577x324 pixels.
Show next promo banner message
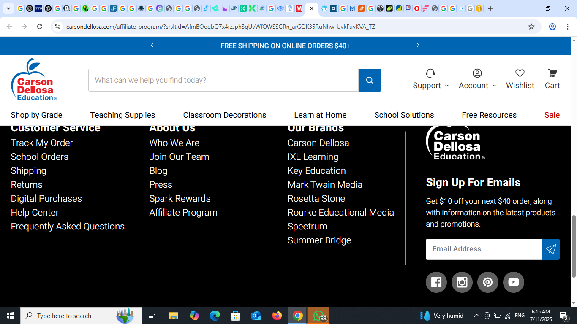418,46
